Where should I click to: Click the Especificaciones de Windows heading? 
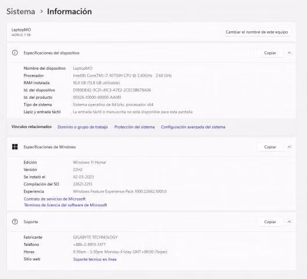49,147
